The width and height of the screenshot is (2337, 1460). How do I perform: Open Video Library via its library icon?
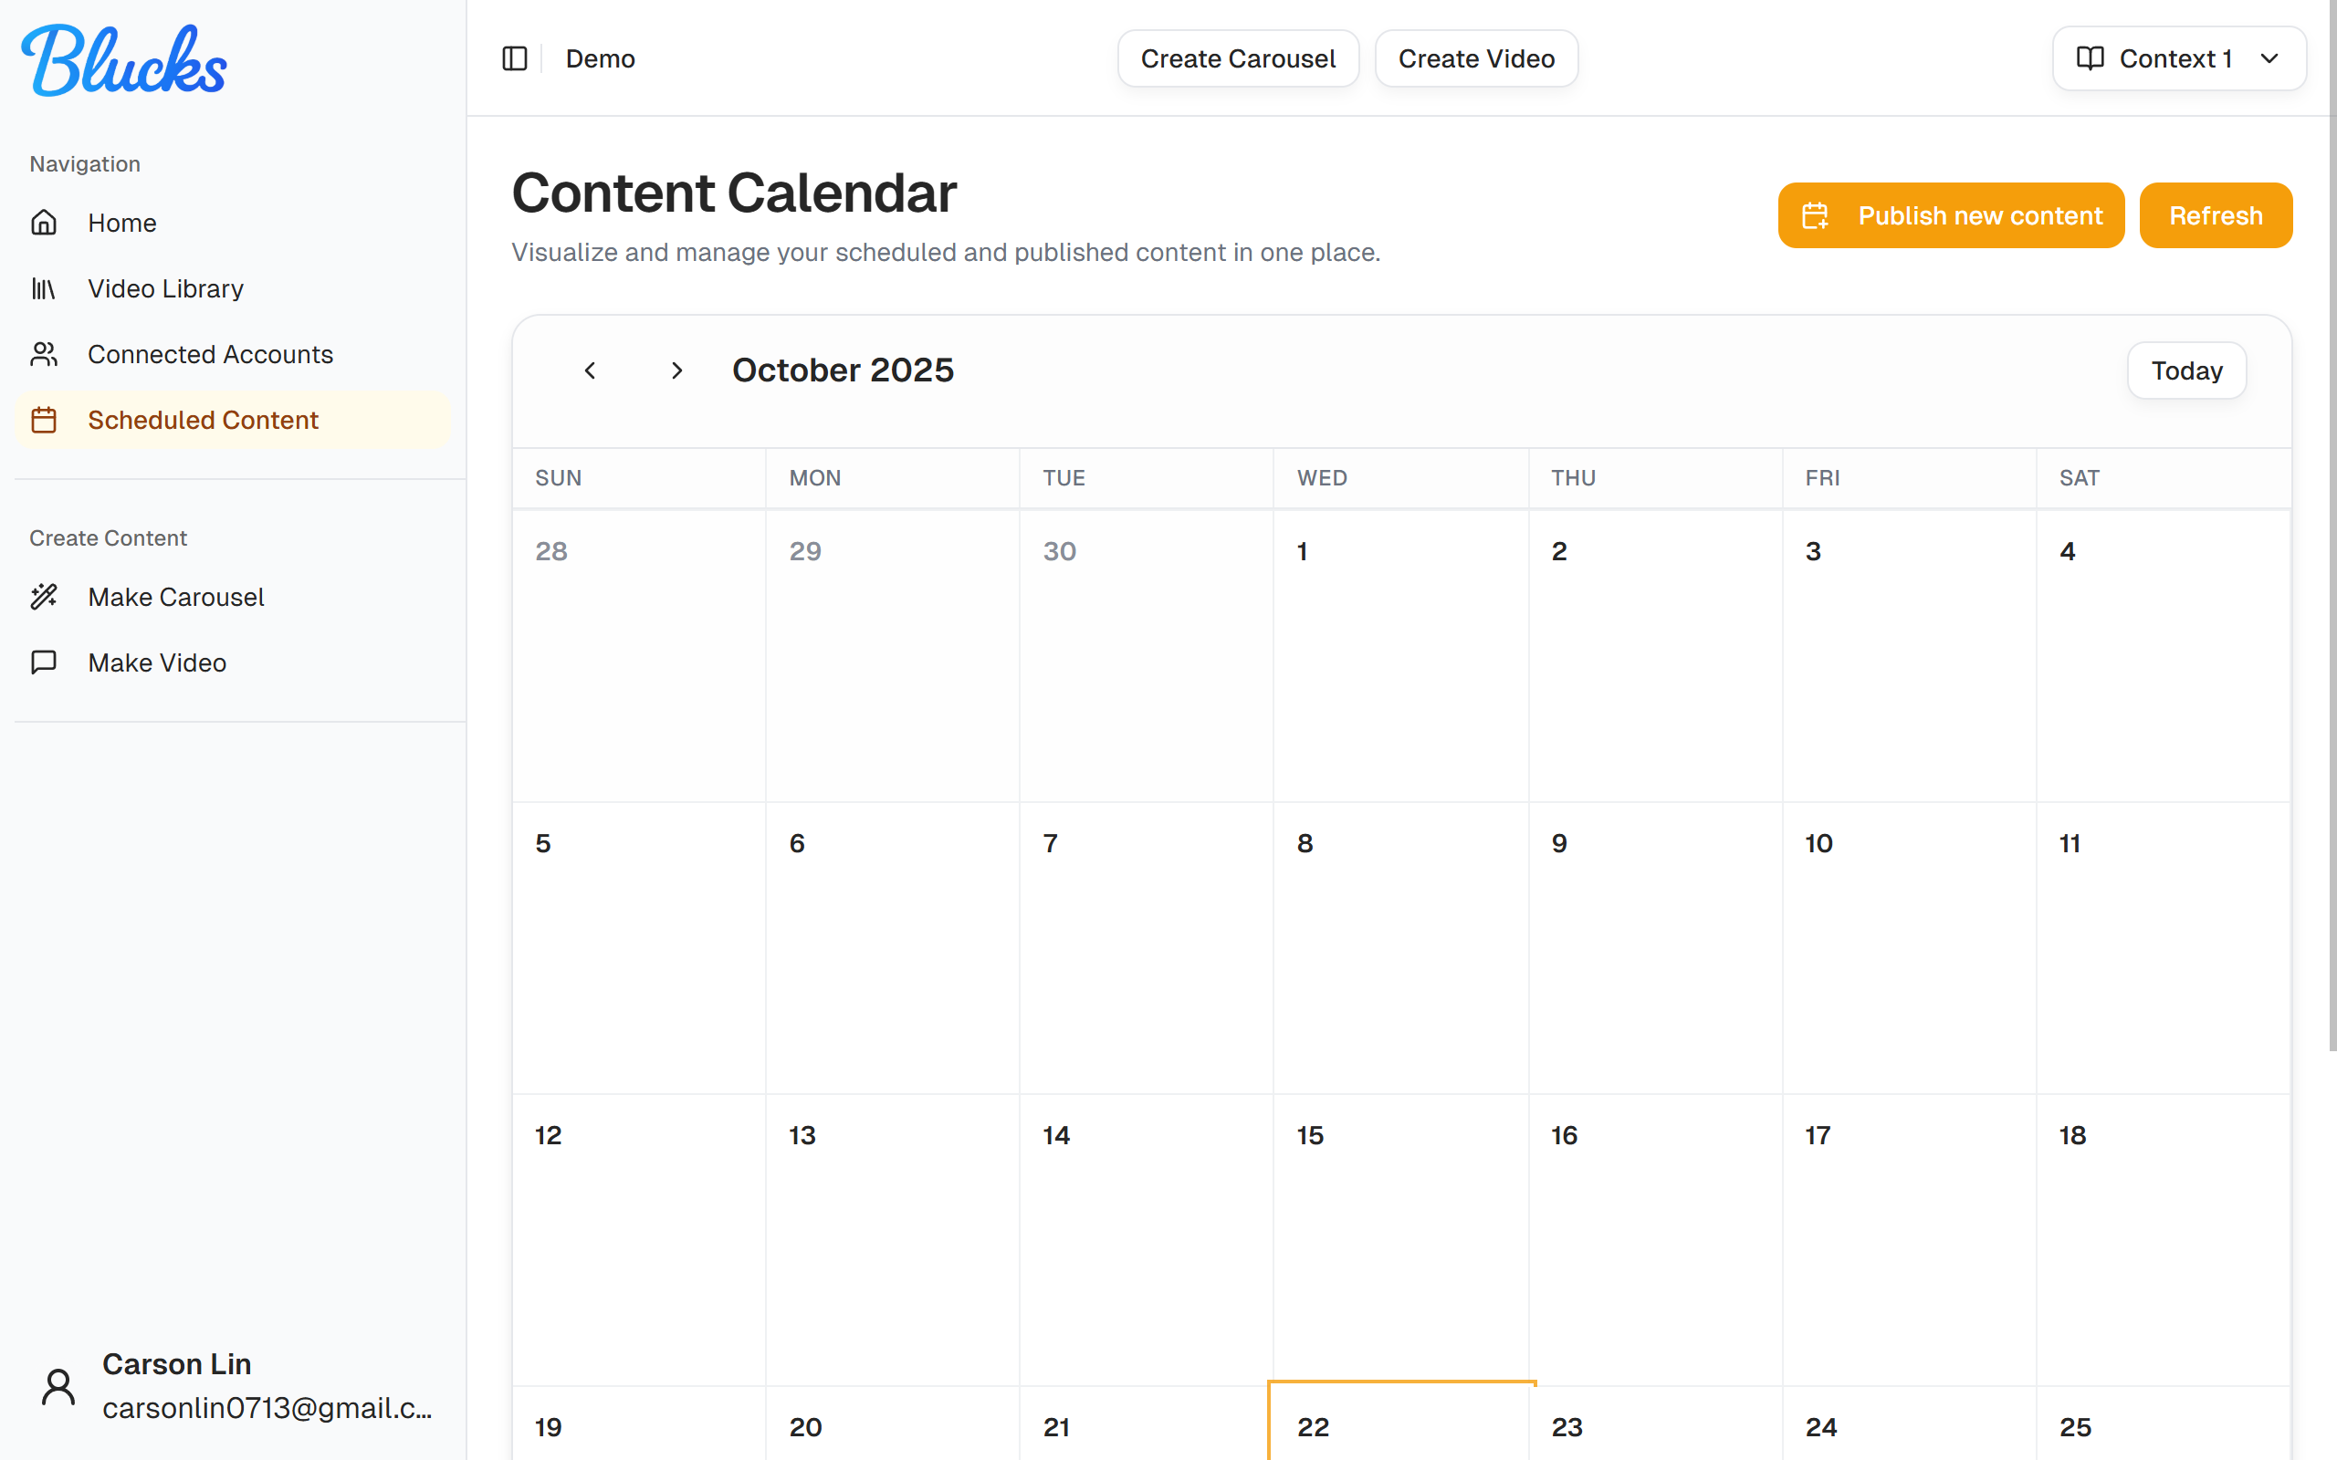[44, 287]
